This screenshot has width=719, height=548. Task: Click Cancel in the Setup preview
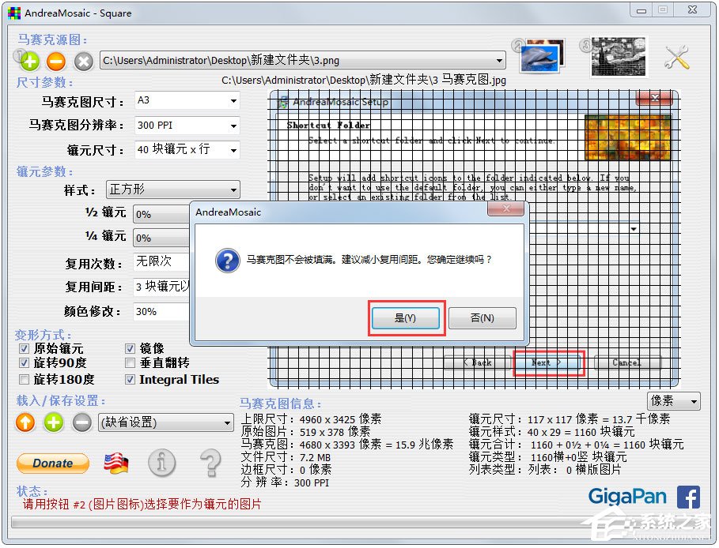pyautogui.click(x=628, y=363)
